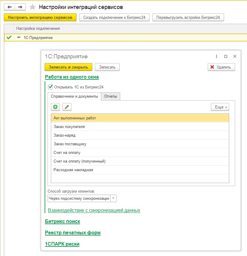Edit selected entry with the pencil icon
The image size is (247, 256).
pos(67,107)
